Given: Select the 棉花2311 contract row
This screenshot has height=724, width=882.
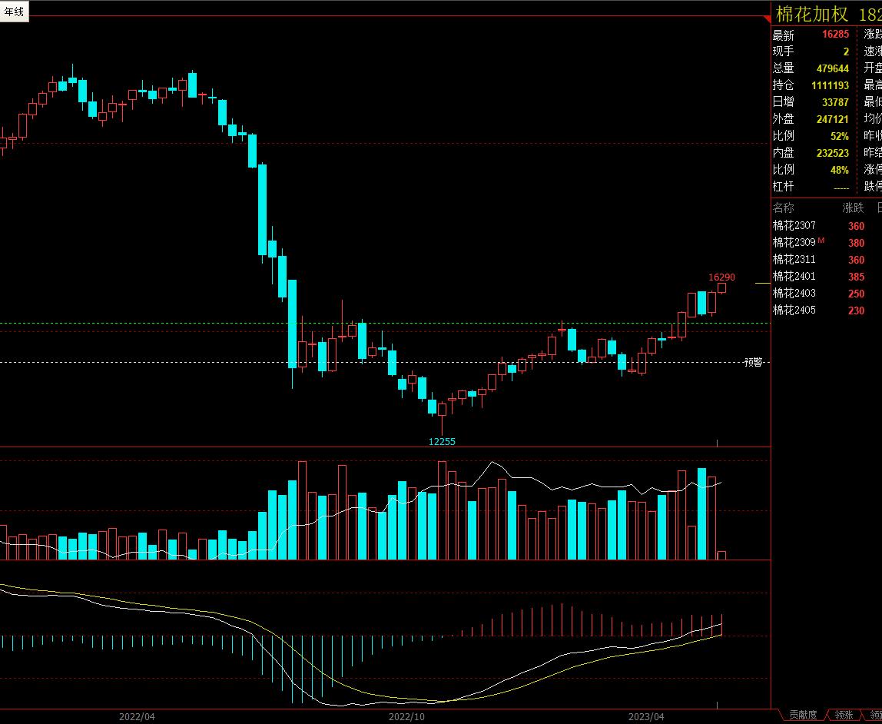Looking at the screenshot, I should [826, 259].
